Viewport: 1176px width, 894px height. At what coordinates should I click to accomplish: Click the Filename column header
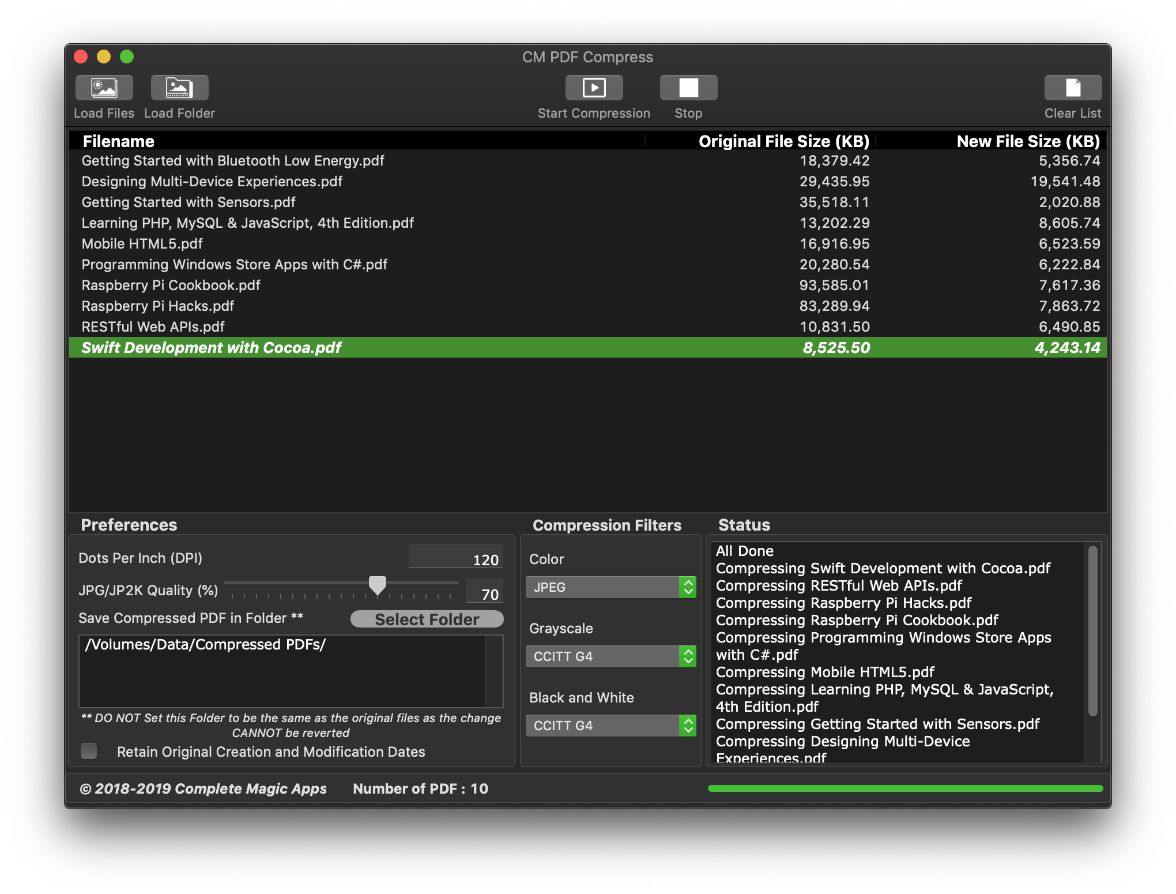(x=119, y=141)
